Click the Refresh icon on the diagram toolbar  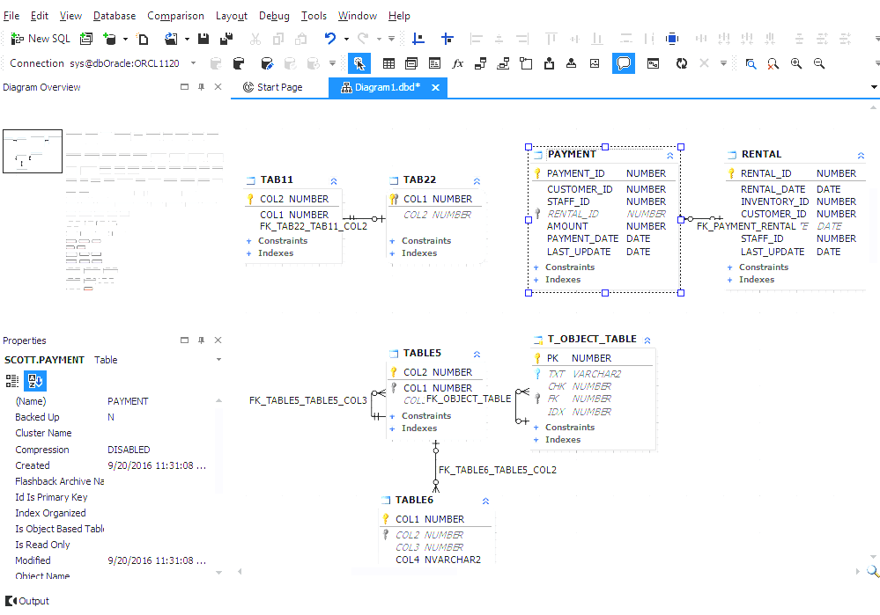681,63
